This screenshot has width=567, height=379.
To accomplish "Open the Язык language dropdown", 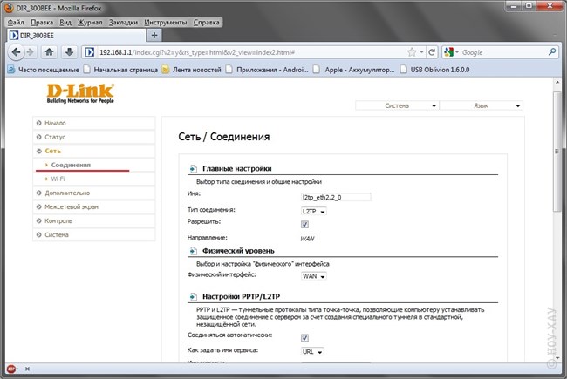I will pos(482,106).
